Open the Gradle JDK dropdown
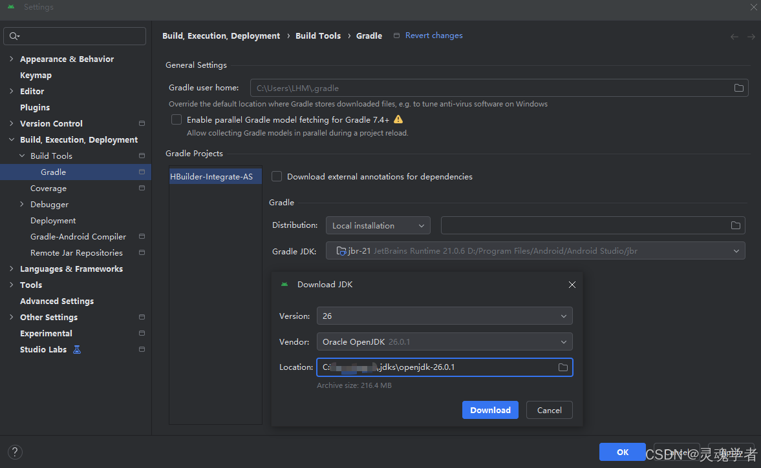This screenshot has height=468, width=761. pyautogui.click(x=535, y=251)
